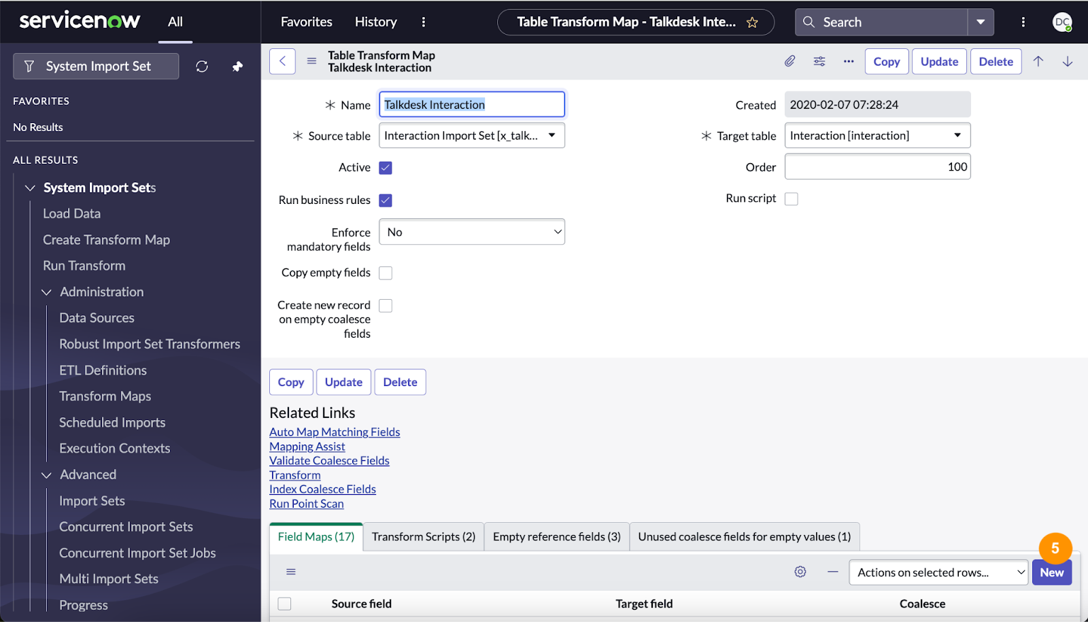Click the bottom Copy button
The image size is (1088, 622).
(x=291, y=382)
